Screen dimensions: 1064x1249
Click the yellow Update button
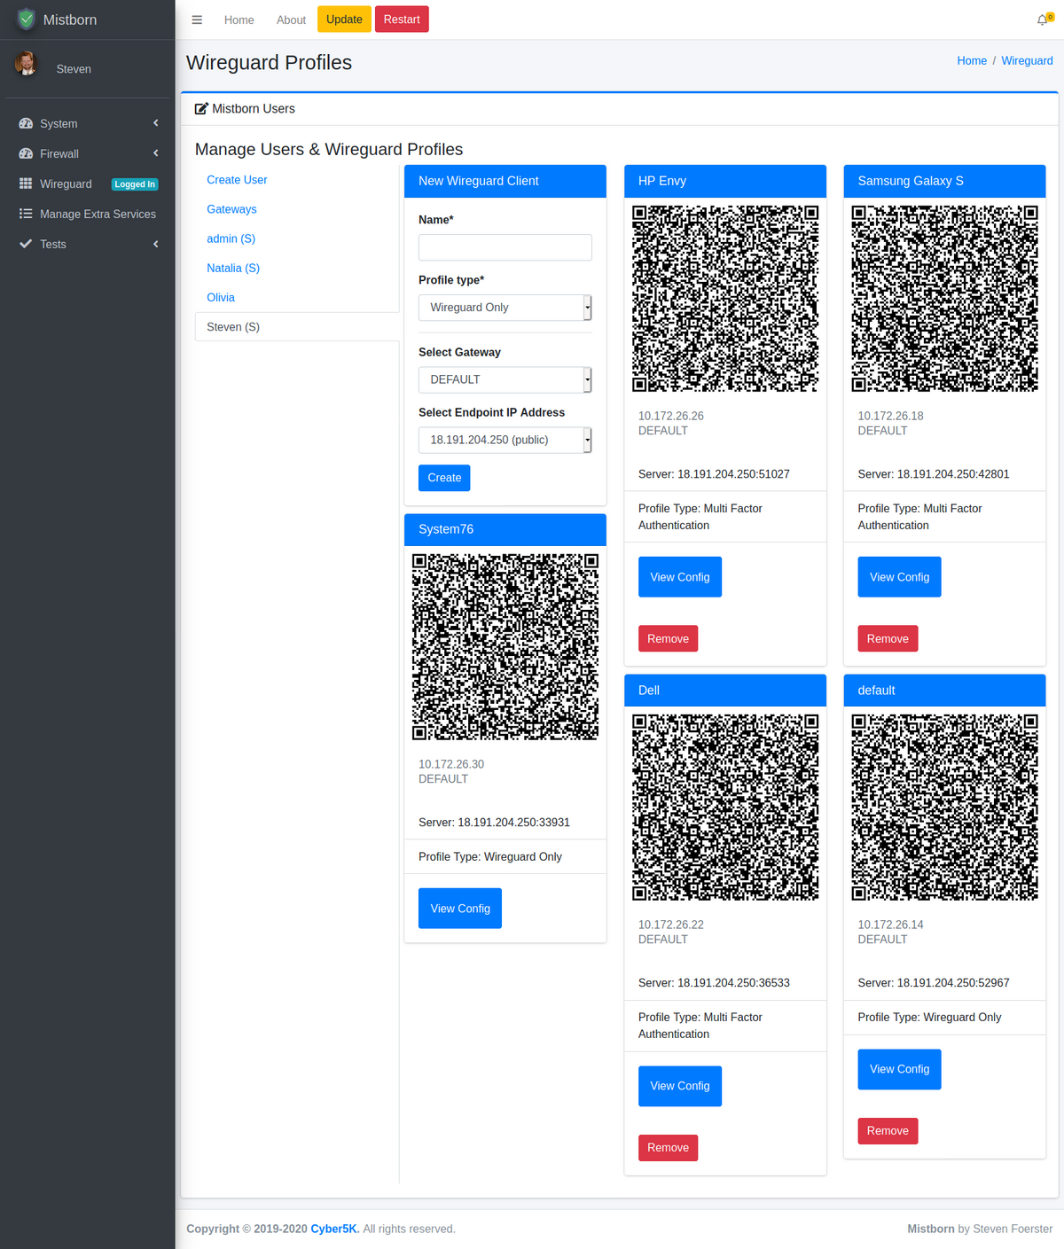(344, 20)
